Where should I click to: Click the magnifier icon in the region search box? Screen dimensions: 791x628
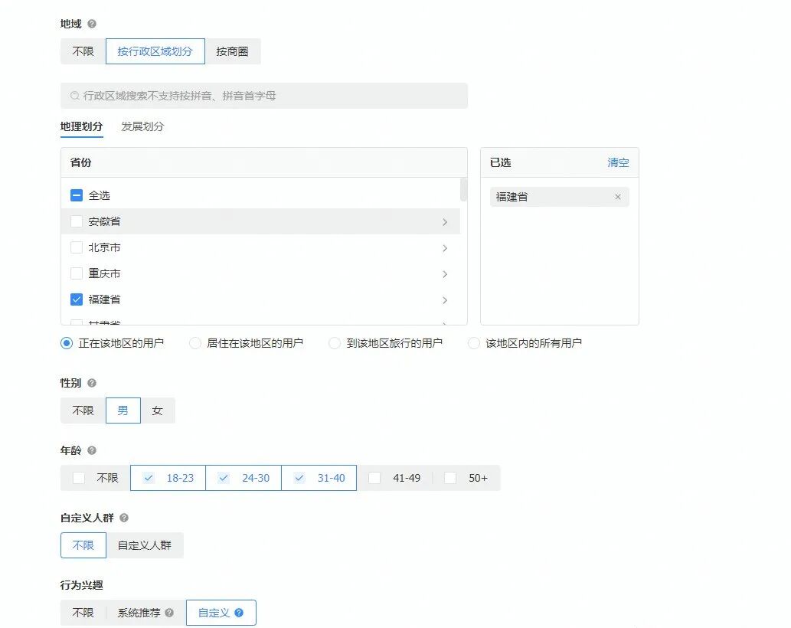[74, 96]
